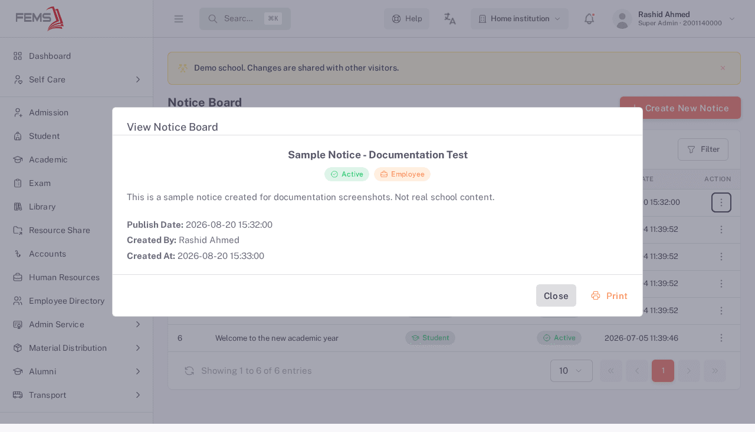Viewport: 755px width, 432px height.
Task: Click the printer icon beside Print
Action: click(x=596, y=295)
